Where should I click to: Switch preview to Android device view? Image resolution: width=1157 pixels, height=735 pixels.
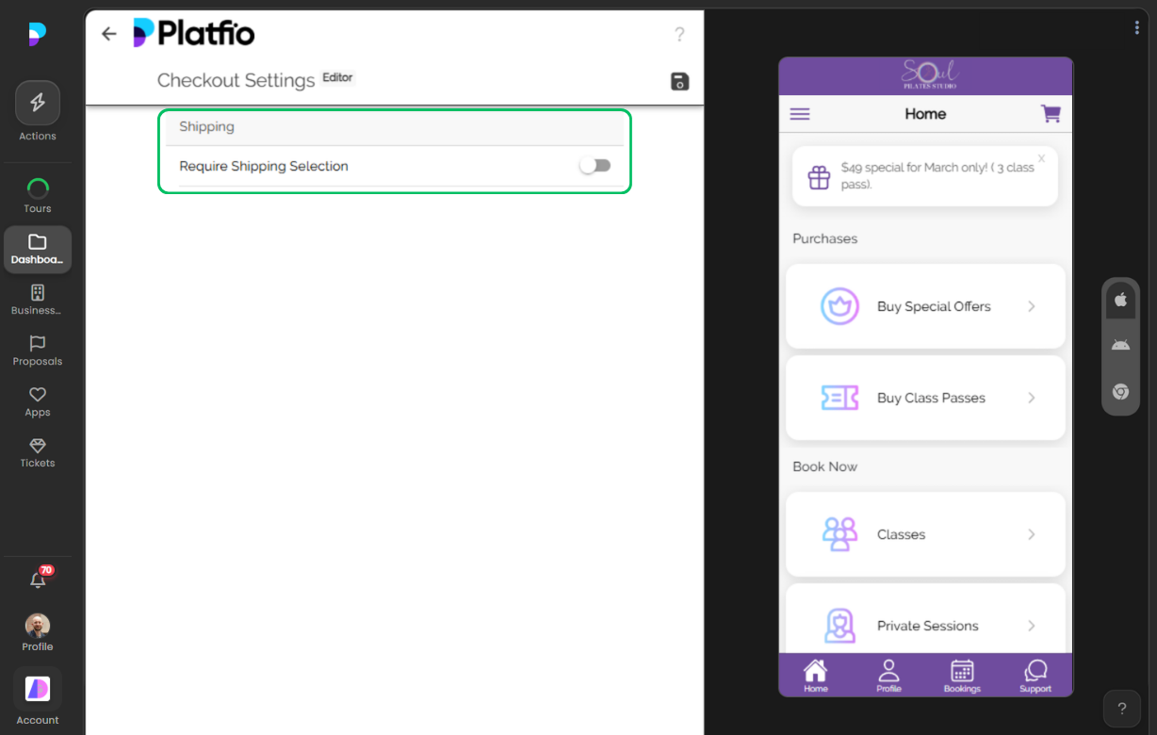1120,345
